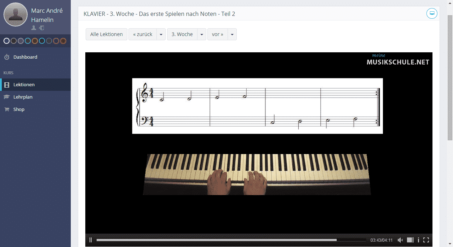Click the profile icon under Marc André Hamelin
The image size is (453, 247).
pos(34,28)
